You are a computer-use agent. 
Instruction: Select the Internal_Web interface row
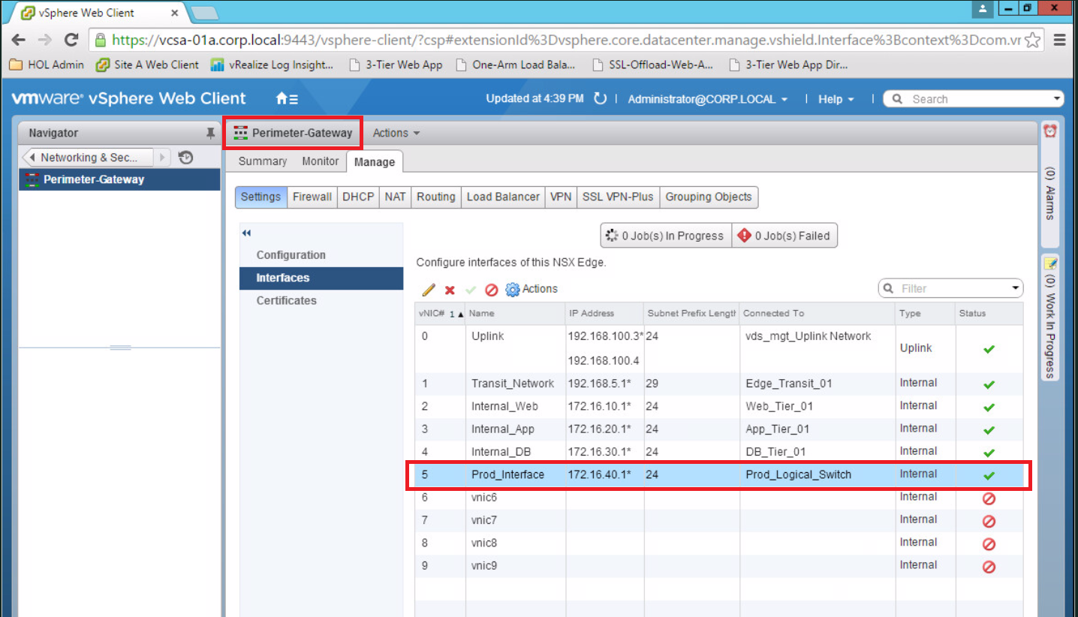coord(718,407)
